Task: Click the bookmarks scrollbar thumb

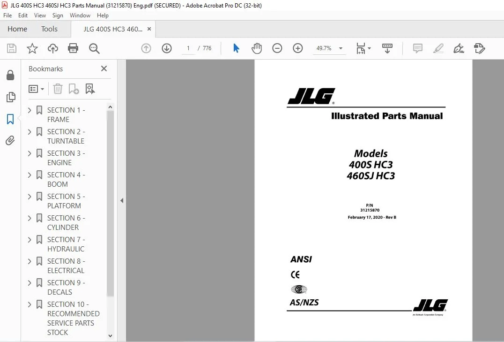Action: click(x=110, y=204)
